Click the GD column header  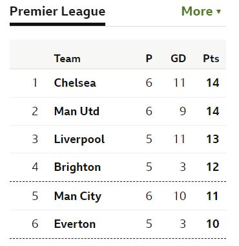pos(178,58)
